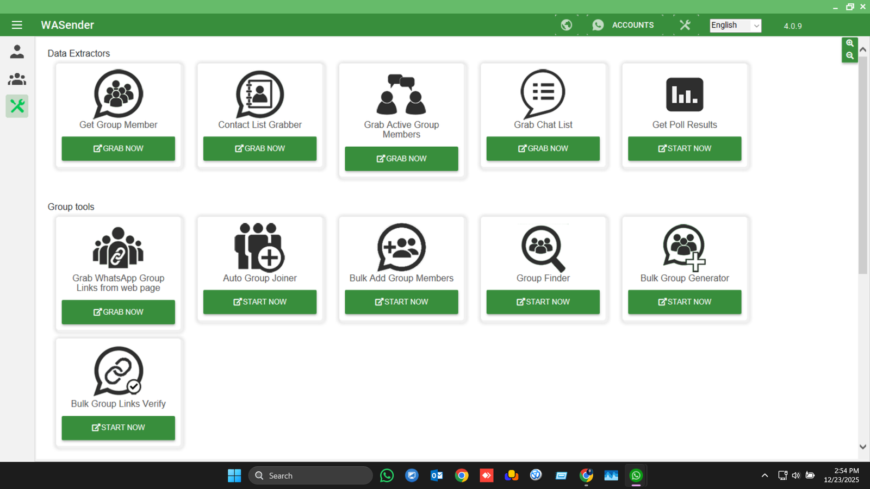Click the Grab Chat List speech bubble icon
The height and width of the screenshot is (489, 870).
click(x=542, y=93)
